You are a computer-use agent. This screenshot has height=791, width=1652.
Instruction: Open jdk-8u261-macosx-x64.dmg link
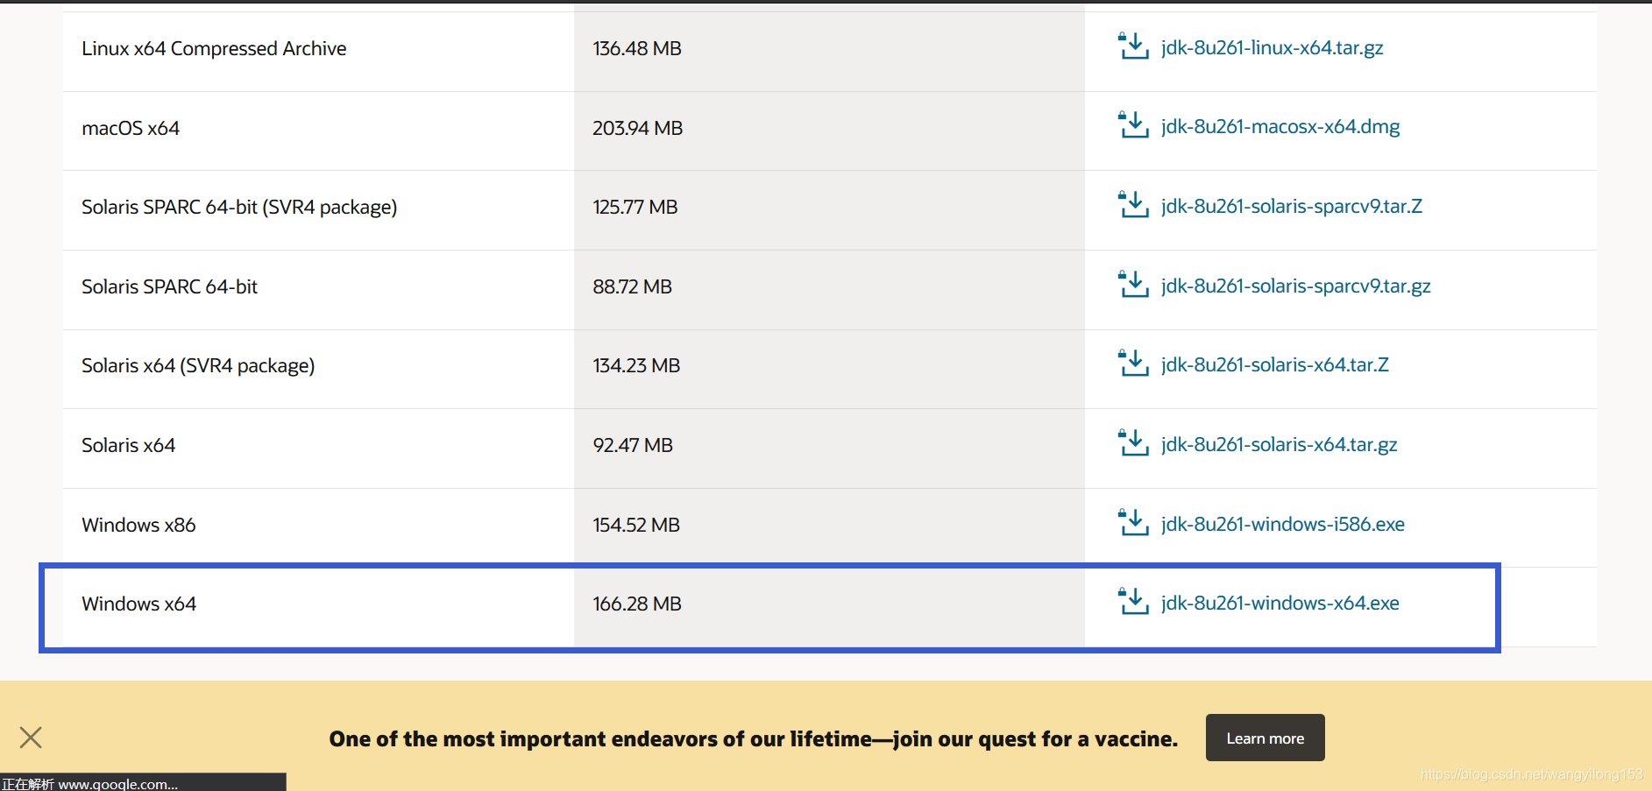[1280, 127]
